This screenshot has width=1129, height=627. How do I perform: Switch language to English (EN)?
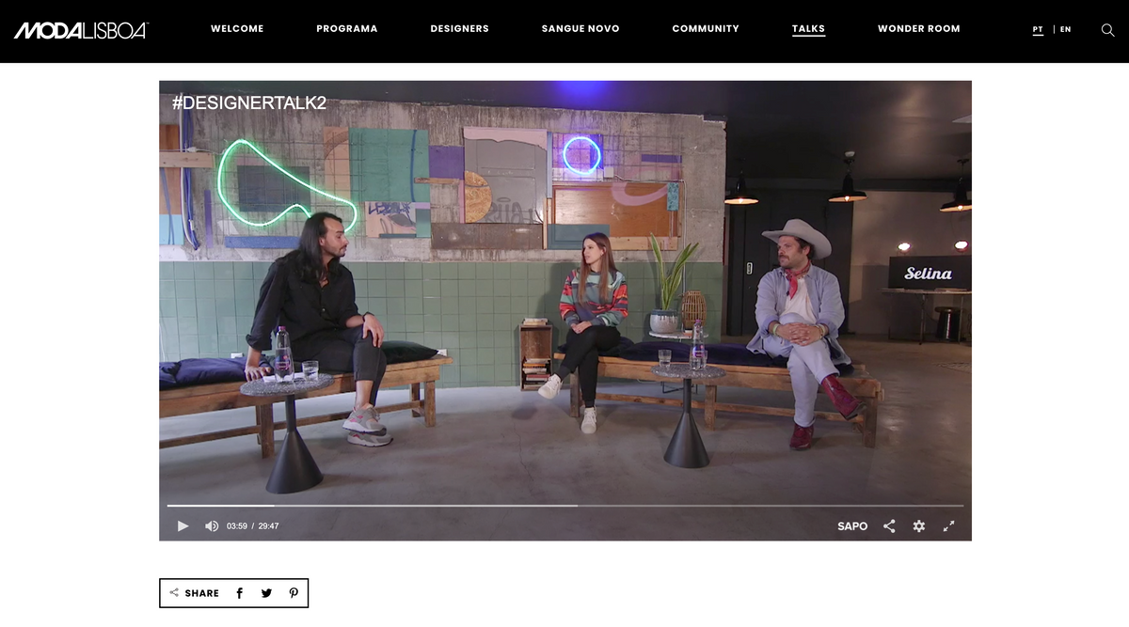point(1066,29)
